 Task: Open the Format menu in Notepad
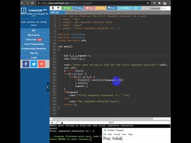[x=117, y=134]
